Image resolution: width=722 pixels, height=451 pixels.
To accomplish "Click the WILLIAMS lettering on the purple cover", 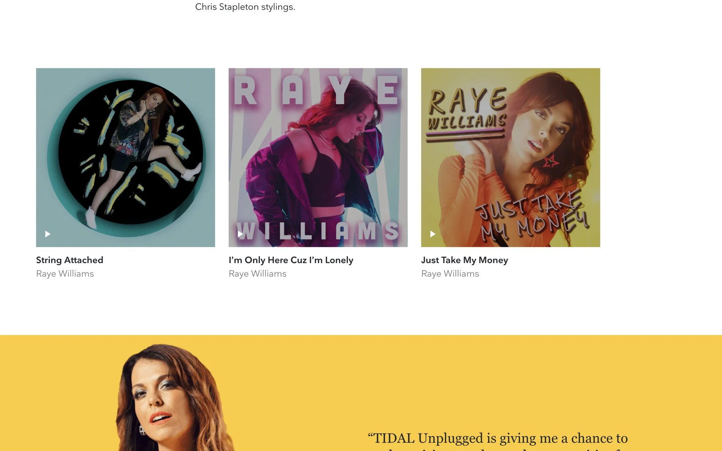I will [318, 231].
